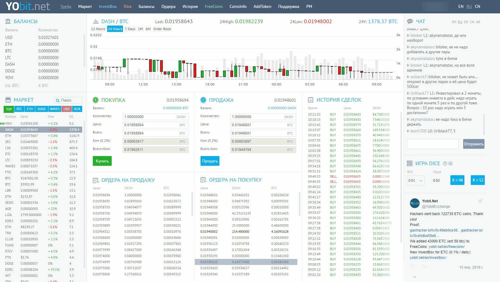500x282 pixels.
Task: Open the Order Book tab
Action: pyautogui.click(x=162, y=29)
